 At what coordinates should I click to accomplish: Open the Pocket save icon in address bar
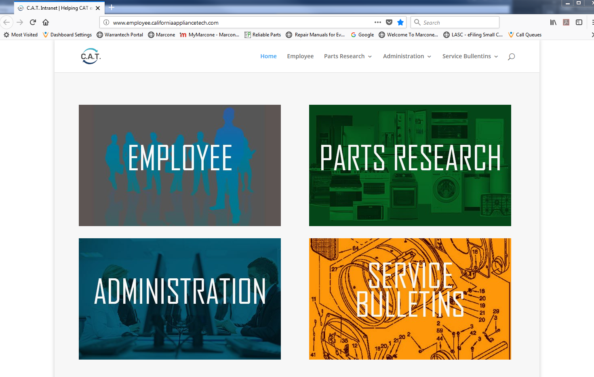[x=389, y=22]
